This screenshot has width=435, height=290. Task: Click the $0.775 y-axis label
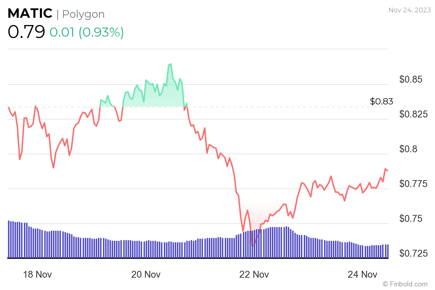coord(413,184)
